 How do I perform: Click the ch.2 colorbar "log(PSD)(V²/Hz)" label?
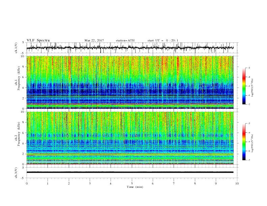[253, 143]
